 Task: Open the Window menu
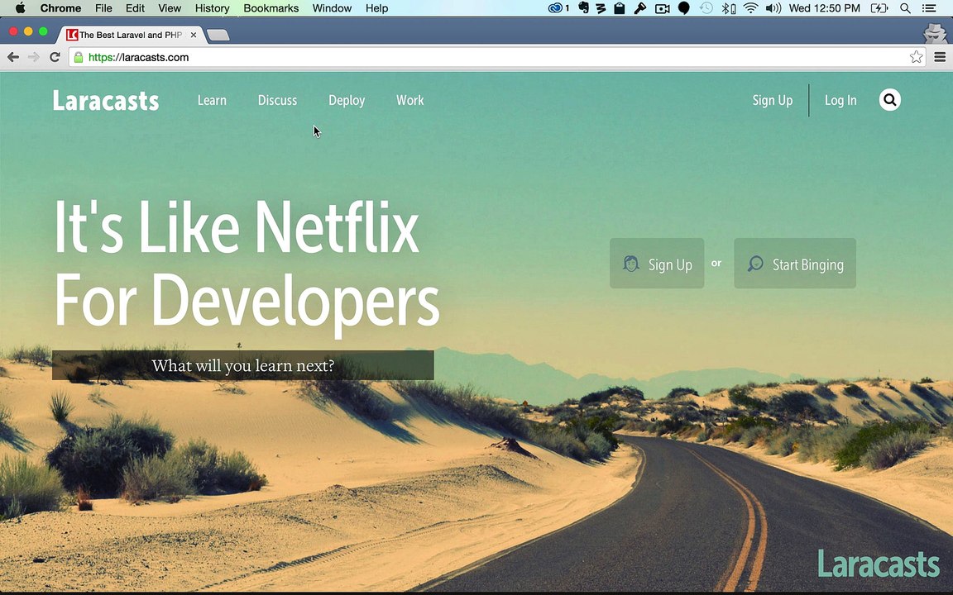[x=332, y=8]
